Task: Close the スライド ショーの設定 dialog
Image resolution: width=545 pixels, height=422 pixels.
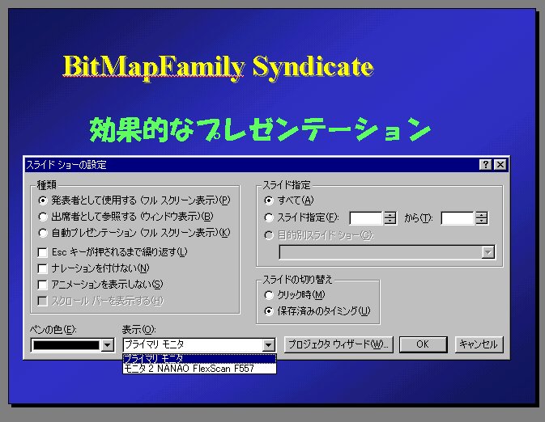Action: coord(500,165)
